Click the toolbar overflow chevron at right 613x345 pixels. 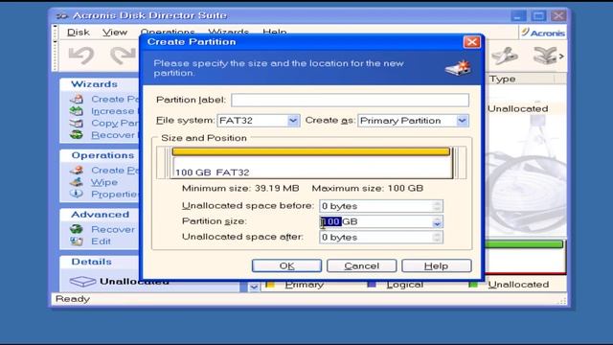pos(562,57)
